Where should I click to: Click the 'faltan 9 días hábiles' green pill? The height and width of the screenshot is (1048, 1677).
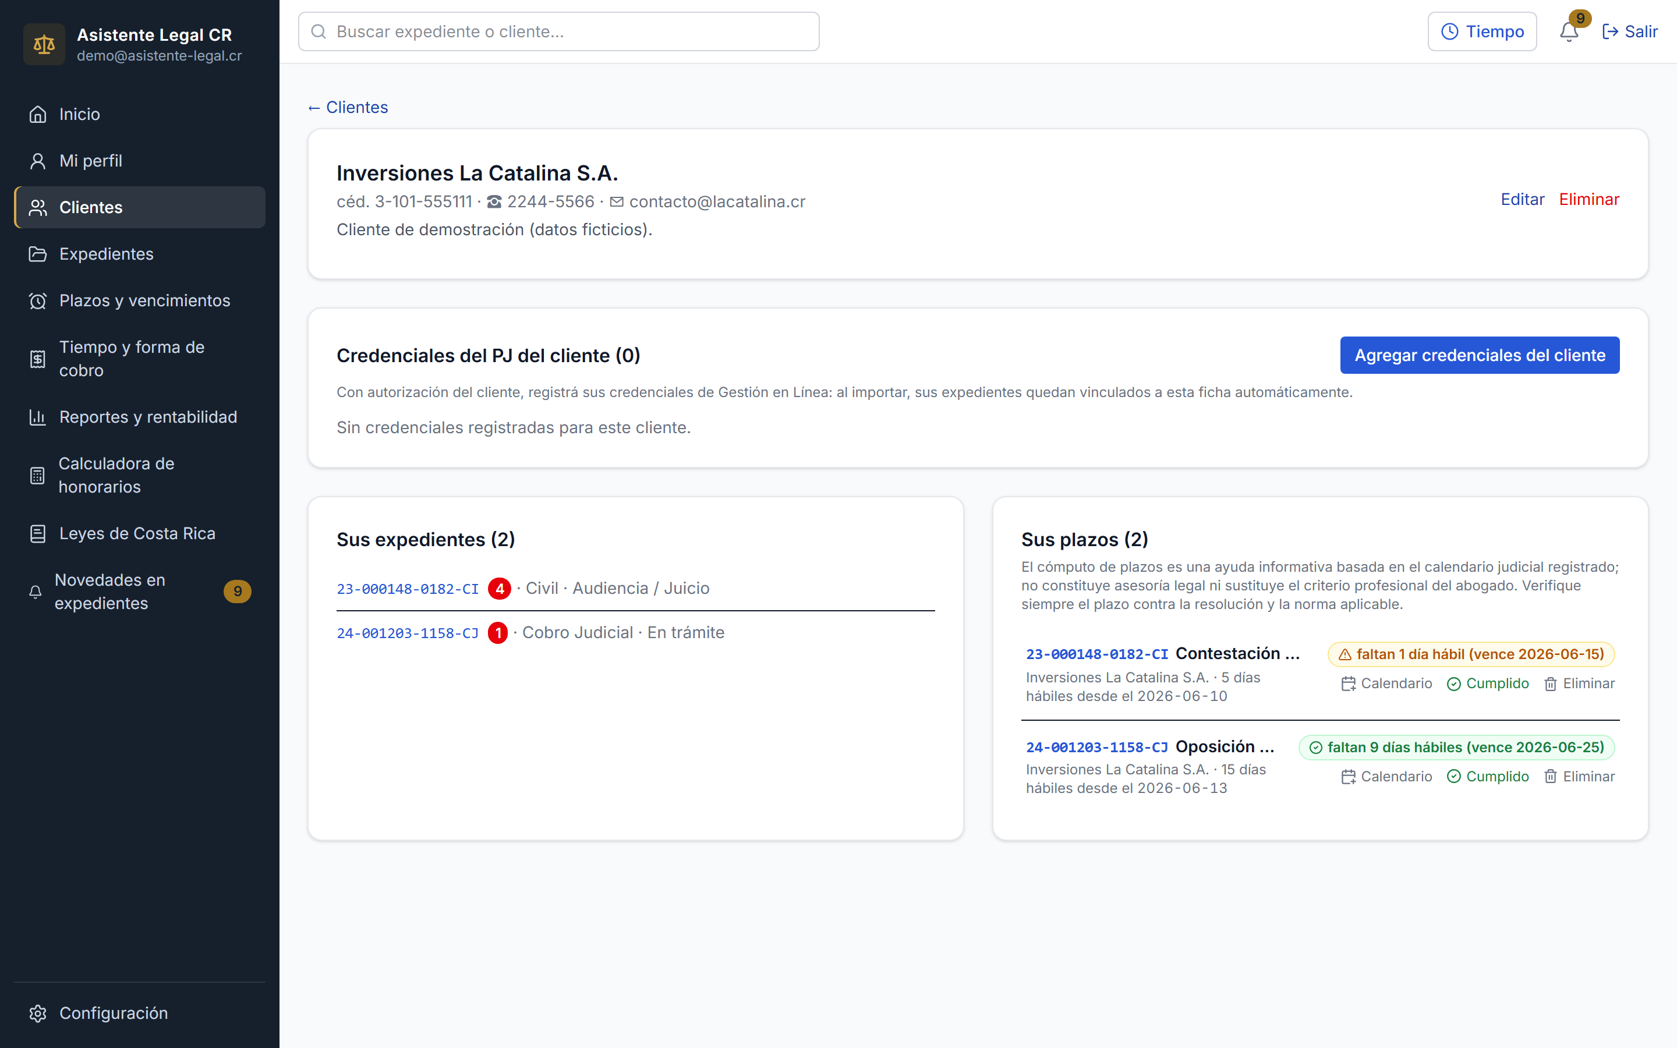pos(1457,747)
